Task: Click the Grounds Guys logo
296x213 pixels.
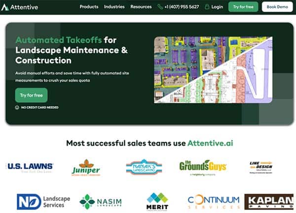Action: 203,168
